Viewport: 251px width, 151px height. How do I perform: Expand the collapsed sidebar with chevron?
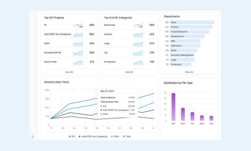33,137
